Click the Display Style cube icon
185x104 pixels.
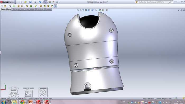[x=92, y=10]
